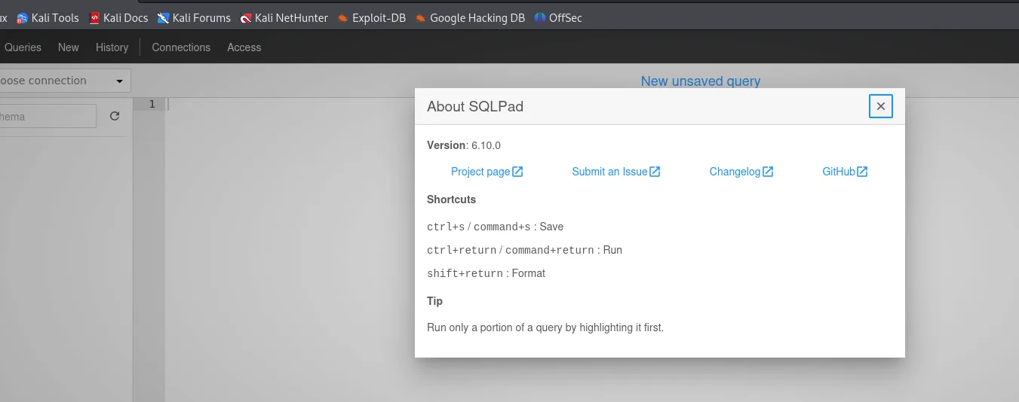Open the Queries menu item
1019x402 pixels.
click(23, 47)
